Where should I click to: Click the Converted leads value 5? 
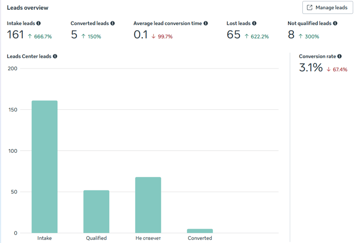(74, 35)
